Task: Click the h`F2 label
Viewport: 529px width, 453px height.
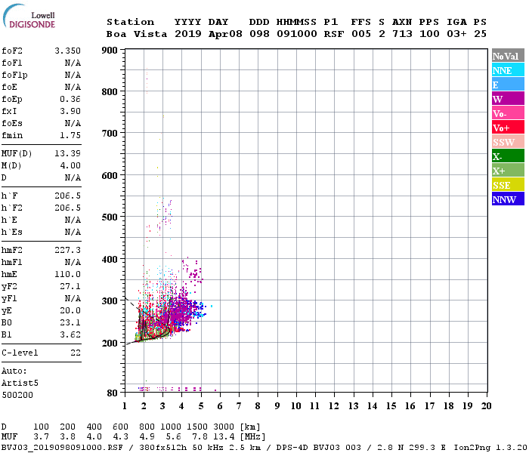Action: (x=12, y=208)
